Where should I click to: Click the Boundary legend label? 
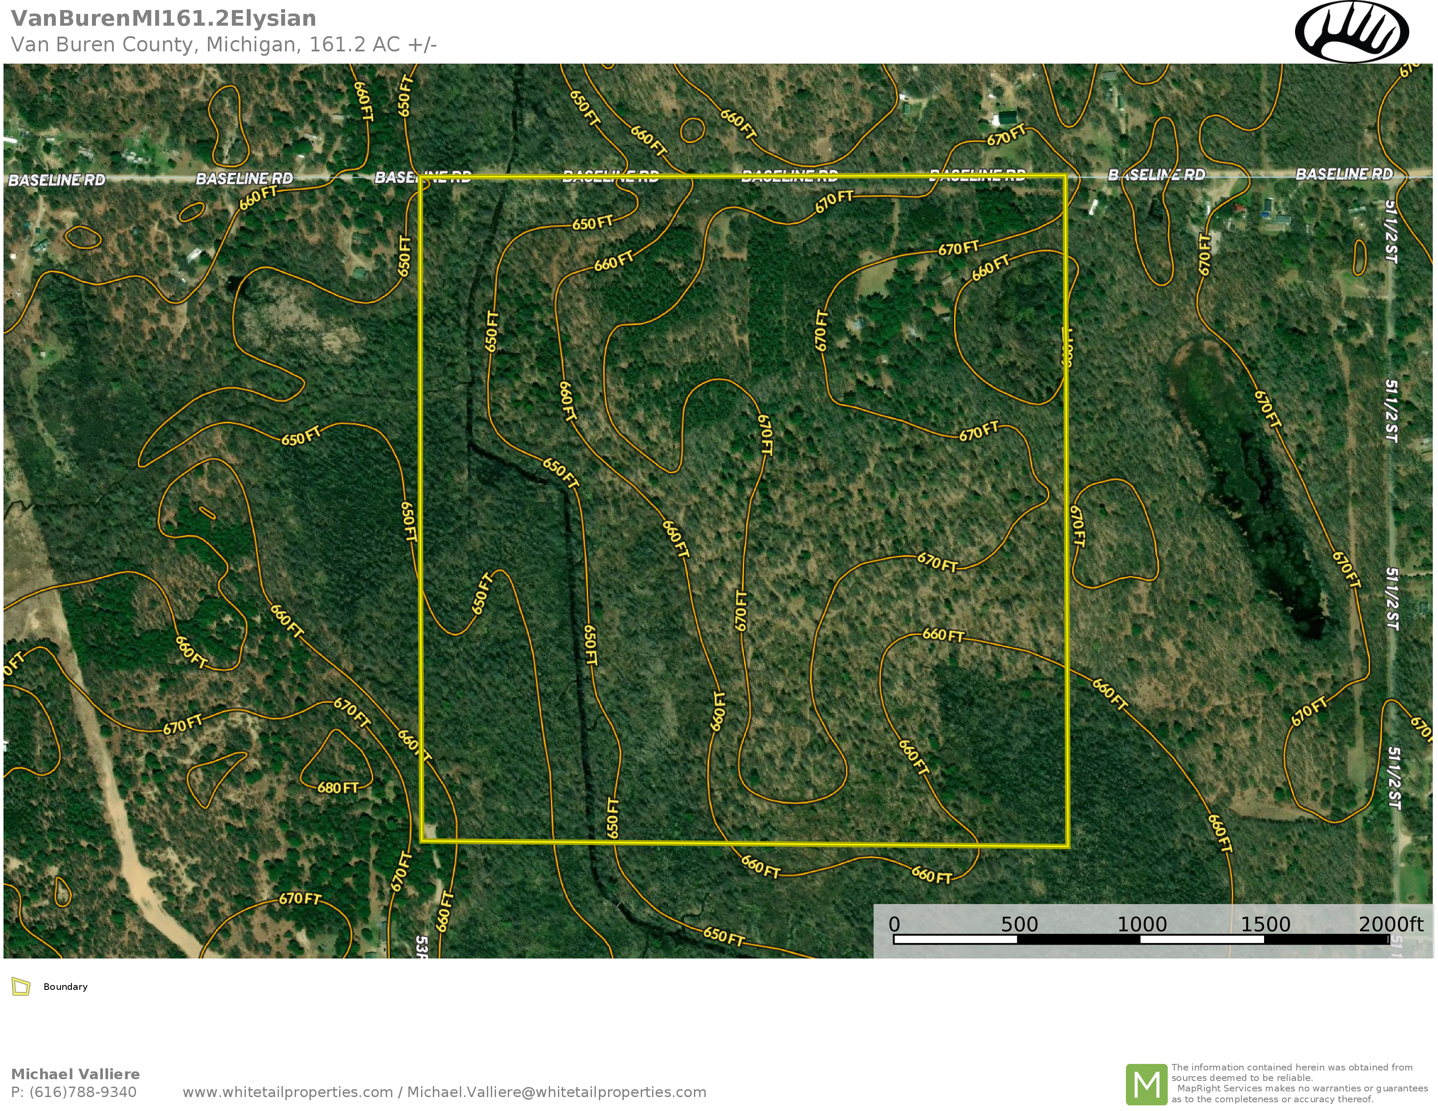[x=65, y=986]
